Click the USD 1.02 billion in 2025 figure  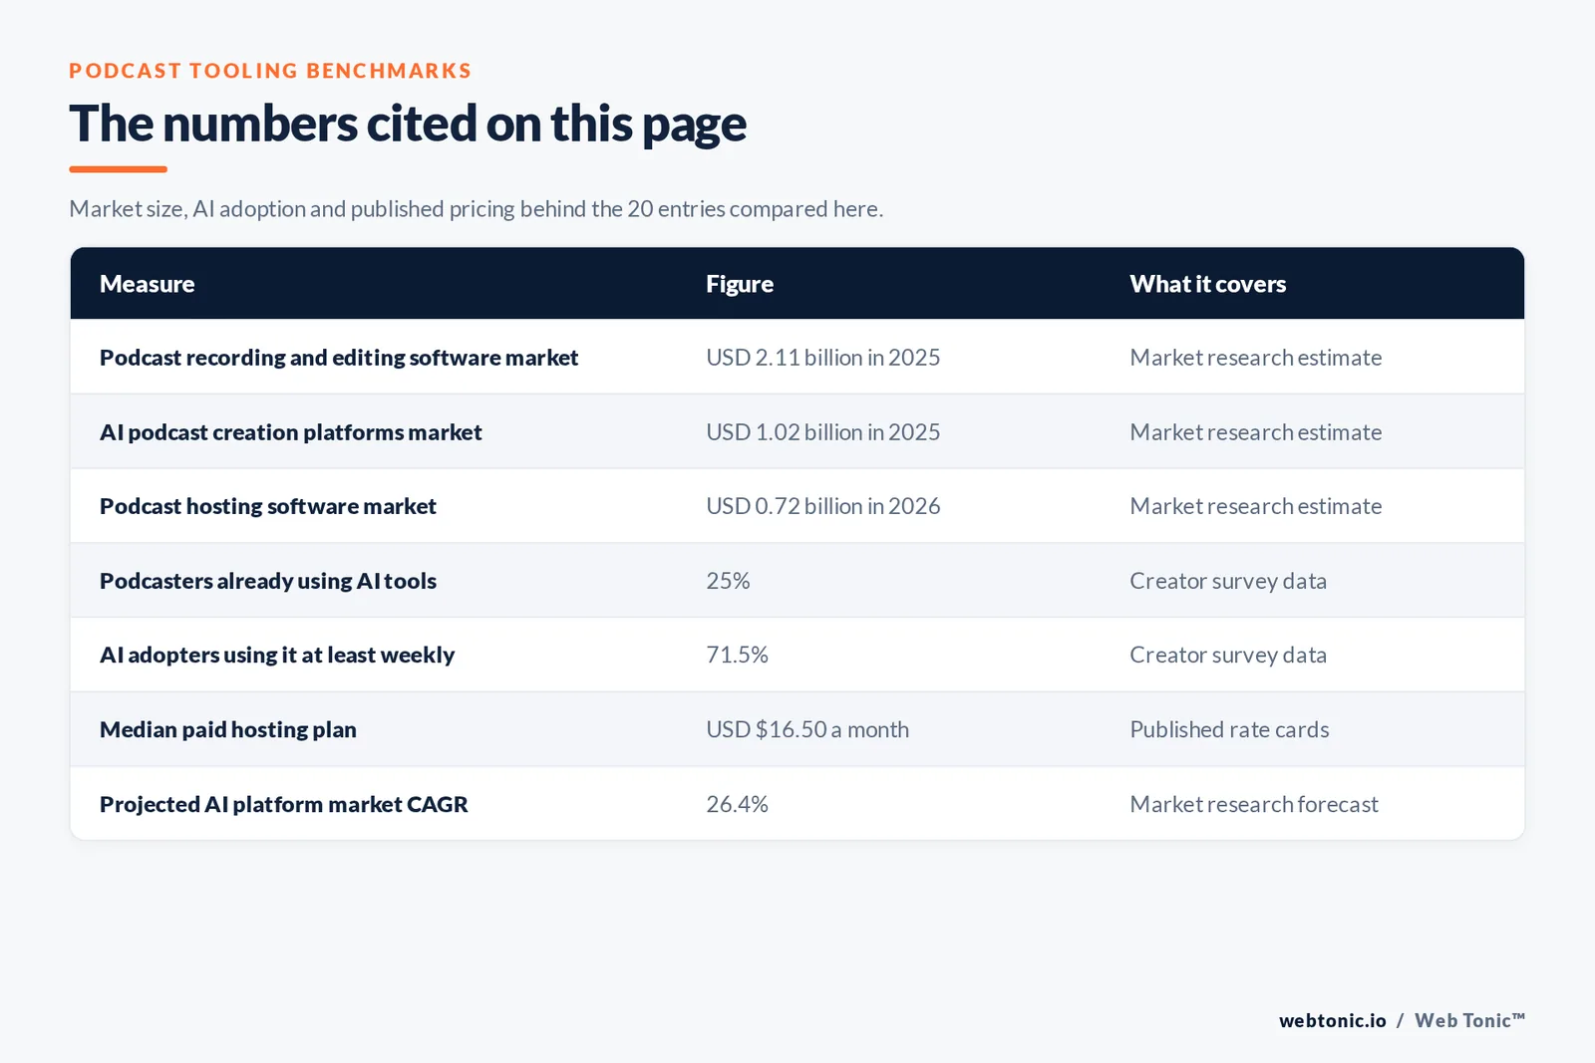[823, 432]
